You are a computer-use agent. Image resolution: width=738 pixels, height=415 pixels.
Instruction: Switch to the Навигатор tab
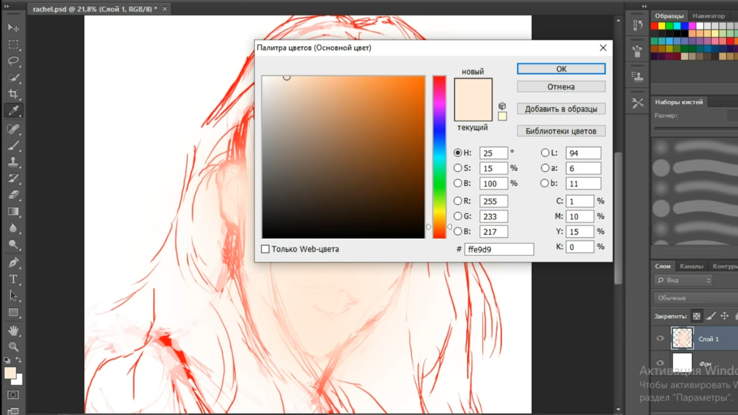tap(708, 16)
